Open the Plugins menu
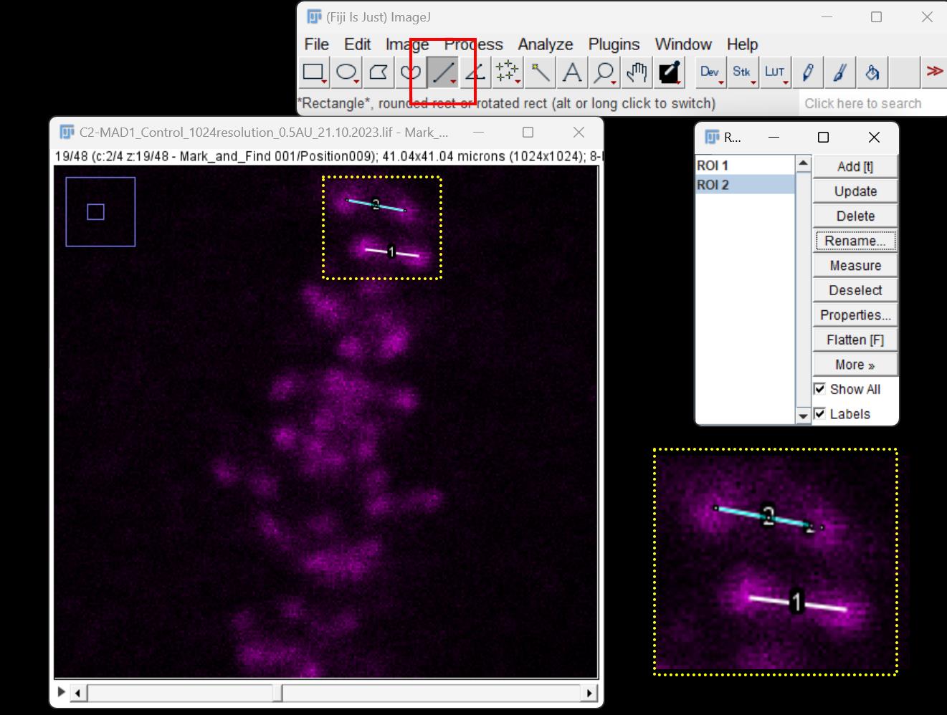947x715 pixels. [x=614, y=44]
